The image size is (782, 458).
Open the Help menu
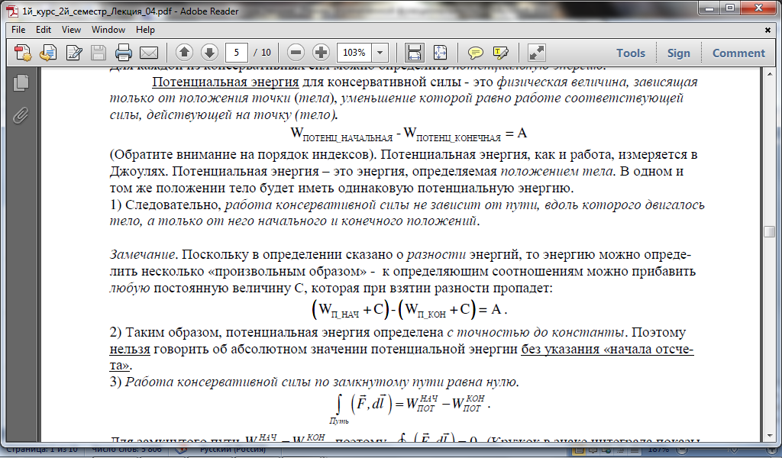[145, 30]
